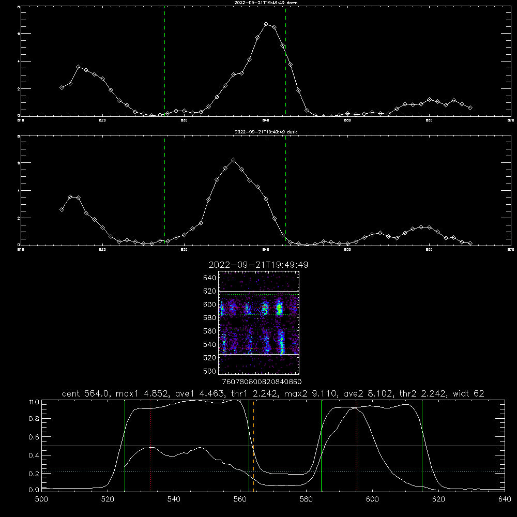The width and height of the screenshot is (517, 517).
Task: Select the solid green line near 615
Action: pyautogui.click(x=422, y=446)
